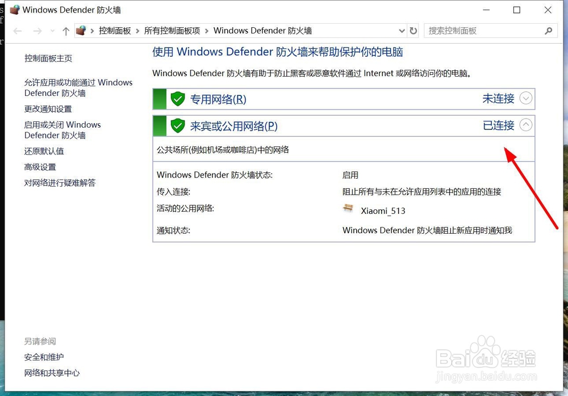Close the Windows Defender 防火墙 window

548,10
